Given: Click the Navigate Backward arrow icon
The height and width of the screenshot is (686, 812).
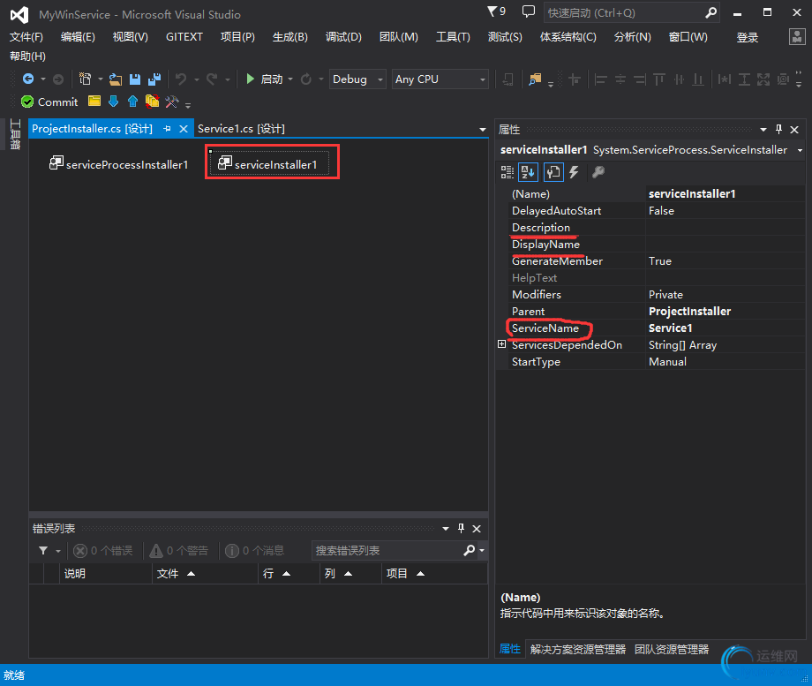Looking at the screenshot, I should [28, 79].
